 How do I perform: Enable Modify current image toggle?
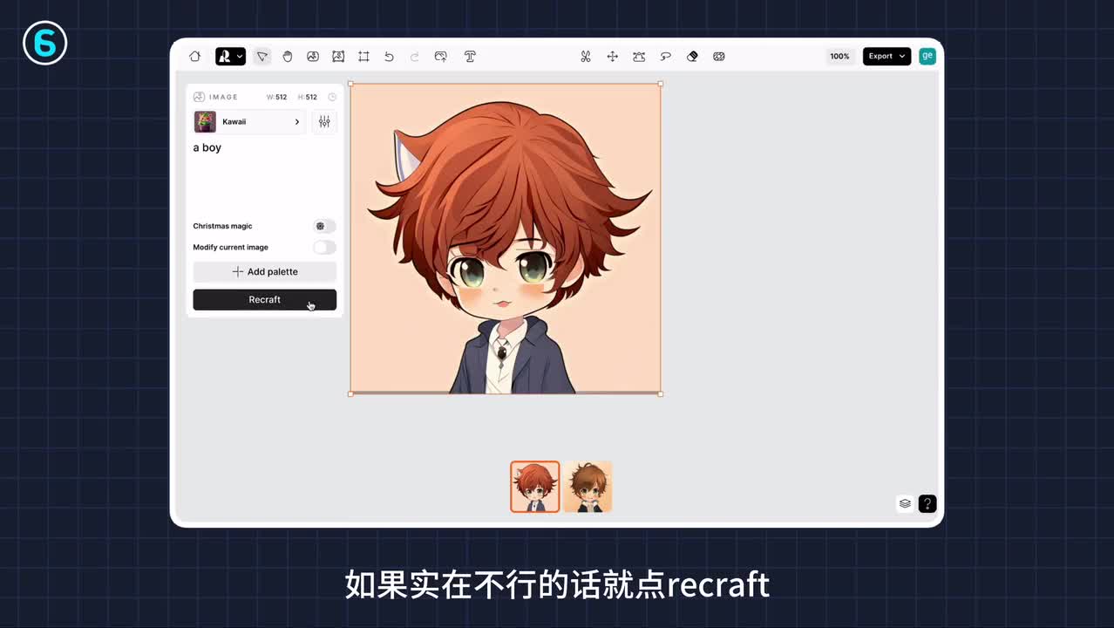[324, 248]
